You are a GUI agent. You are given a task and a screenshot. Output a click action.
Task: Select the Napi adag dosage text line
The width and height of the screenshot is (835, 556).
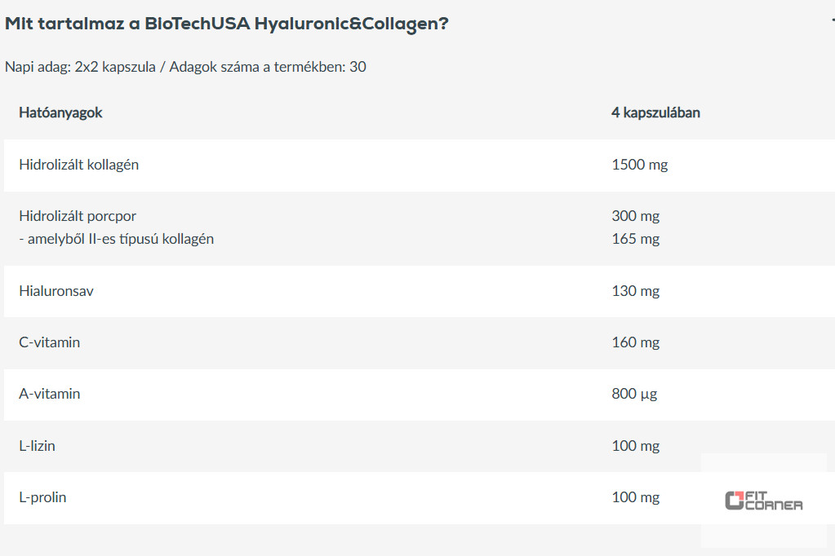[185, 67]
